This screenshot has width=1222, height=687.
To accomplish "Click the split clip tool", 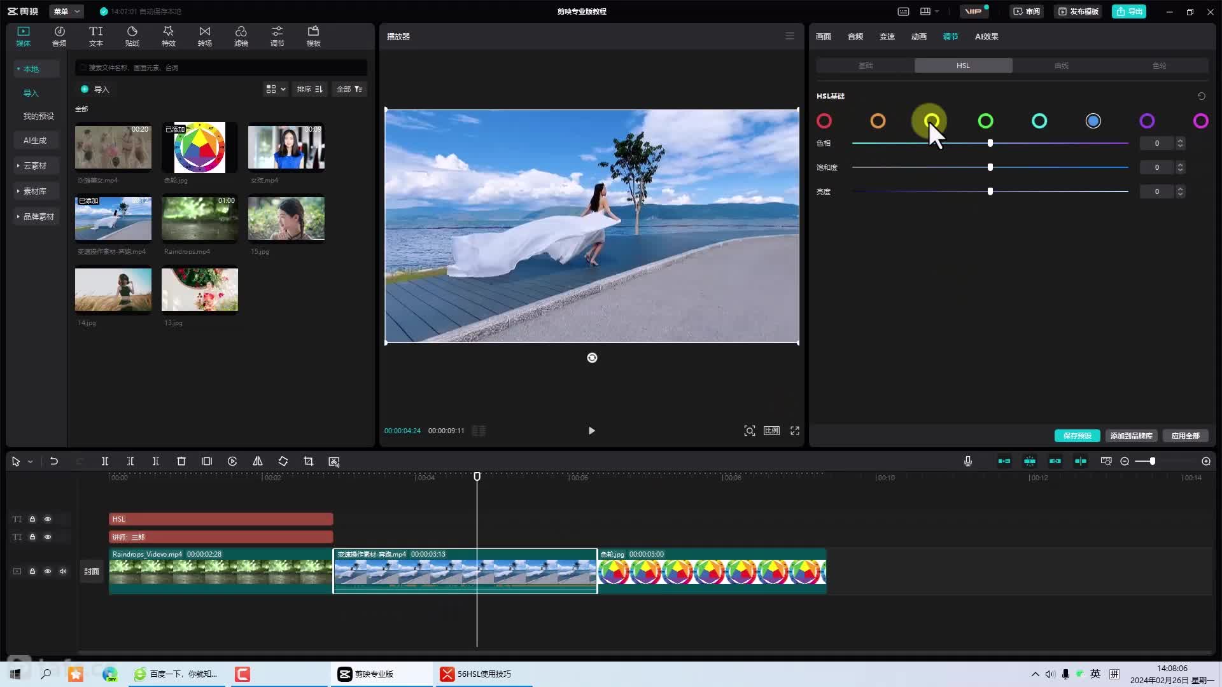I will (x=105, y=461).
